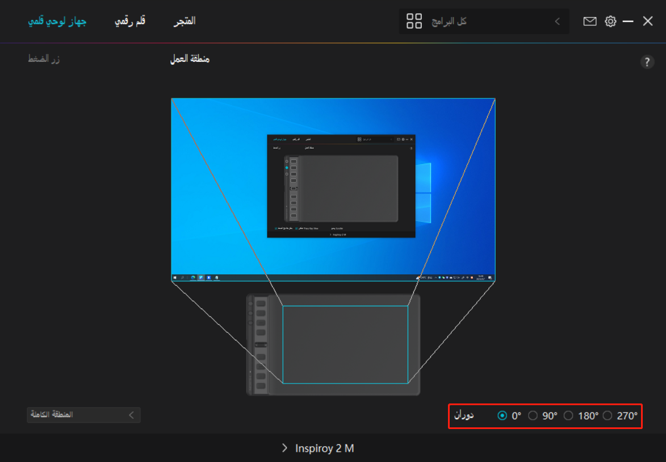Viewport: 666px width, 462px height.
Task: Open the settings gear icon
Action: click(610, 20)
